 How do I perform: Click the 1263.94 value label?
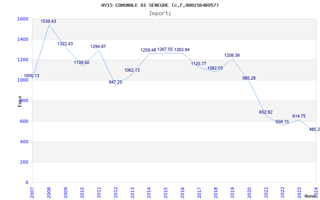(182, 50)
